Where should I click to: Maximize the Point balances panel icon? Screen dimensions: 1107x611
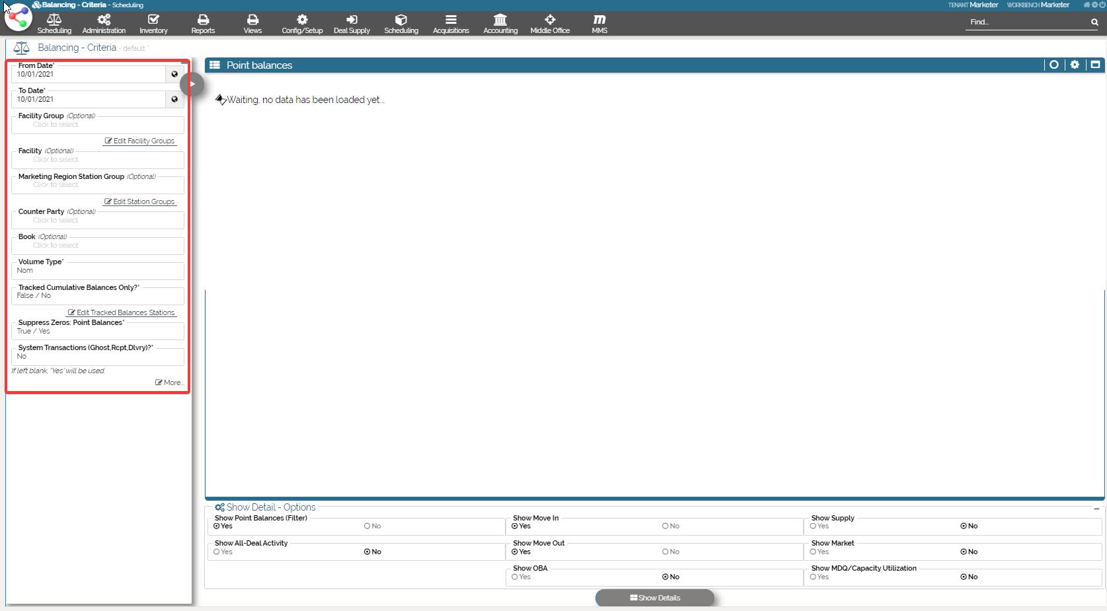click(1095, 65)
